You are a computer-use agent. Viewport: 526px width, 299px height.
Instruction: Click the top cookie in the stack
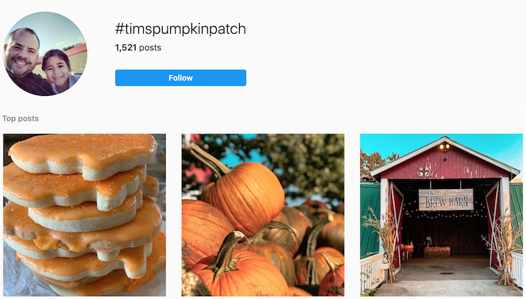[x=83, y=154]
